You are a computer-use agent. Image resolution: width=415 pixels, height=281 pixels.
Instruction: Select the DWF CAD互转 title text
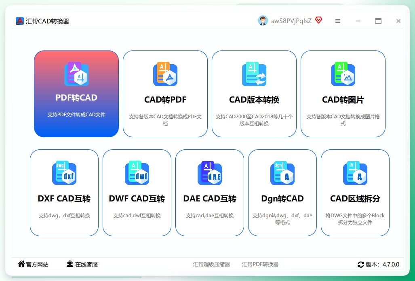pos(137,199)
